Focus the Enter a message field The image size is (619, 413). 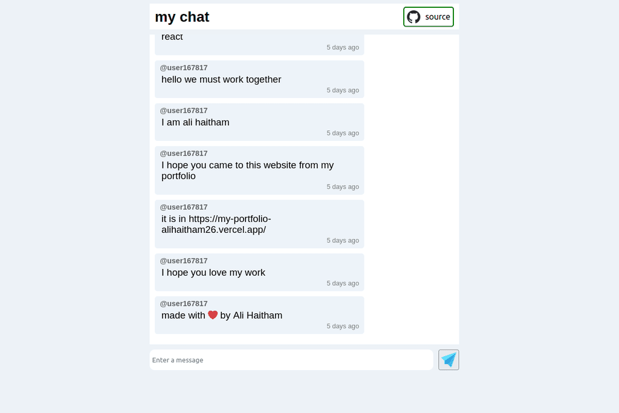291,360
